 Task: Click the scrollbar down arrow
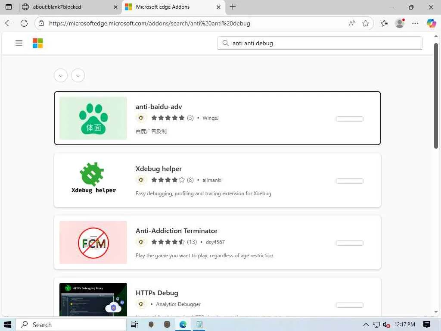(436, 312)
